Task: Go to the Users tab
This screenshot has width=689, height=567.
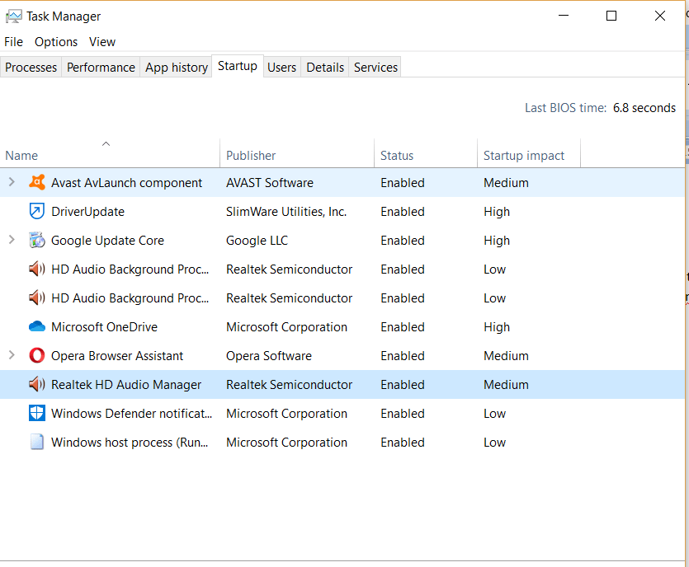Action: [x=281, y=67]
